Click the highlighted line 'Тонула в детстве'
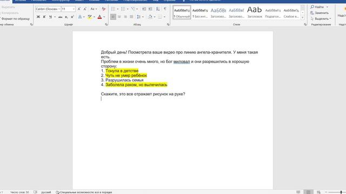The image size is (346, 194). coord(122,71)
